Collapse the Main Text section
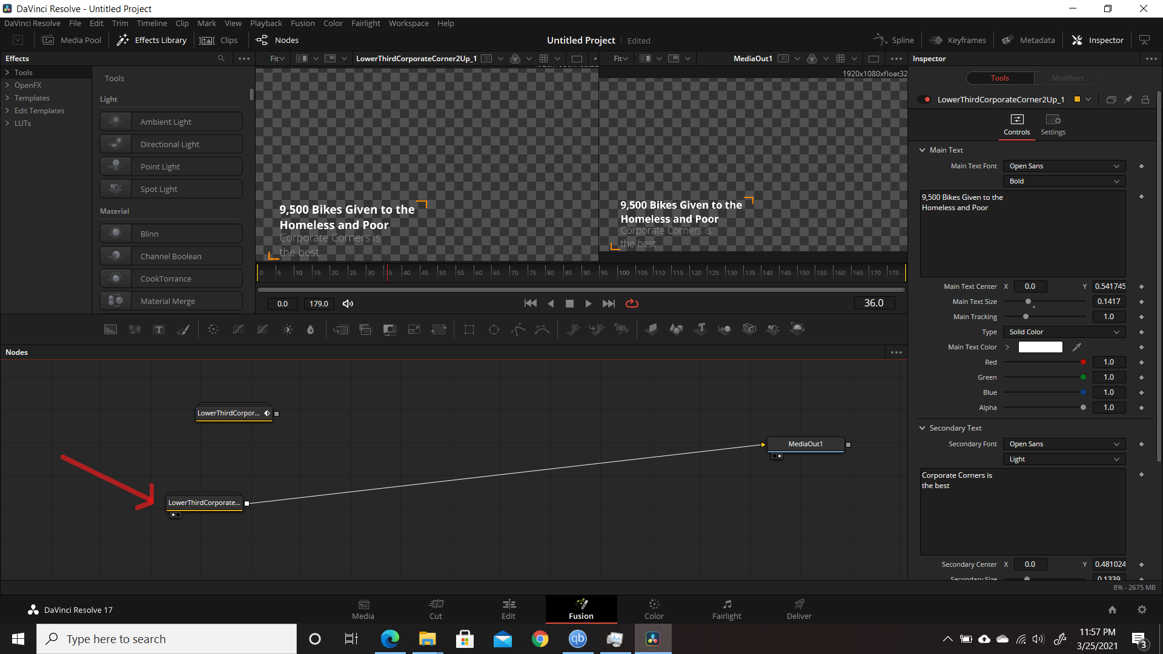Viewport: 1163px width, 654px height. (x=922, y=150)
